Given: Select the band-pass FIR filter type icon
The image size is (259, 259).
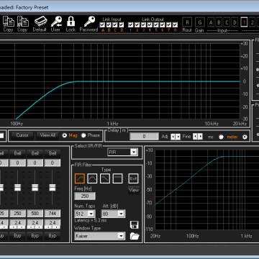Looking at the screenshot, I should tap(92, 178).
